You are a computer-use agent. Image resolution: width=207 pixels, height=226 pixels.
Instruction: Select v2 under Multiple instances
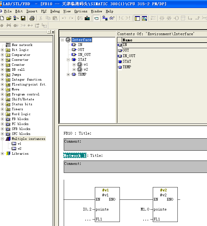click(19, 149)
